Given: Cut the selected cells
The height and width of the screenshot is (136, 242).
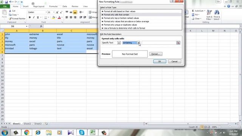Looking at the screenshot, I should 12,11.
